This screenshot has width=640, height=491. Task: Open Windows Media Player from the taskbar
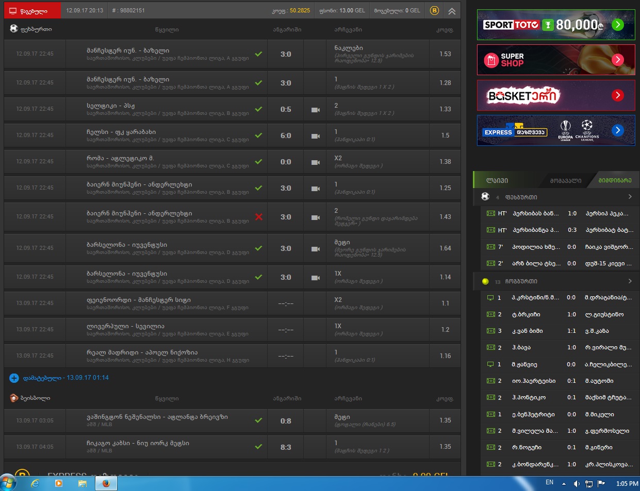pyautogui.click(x=58, y=483)
